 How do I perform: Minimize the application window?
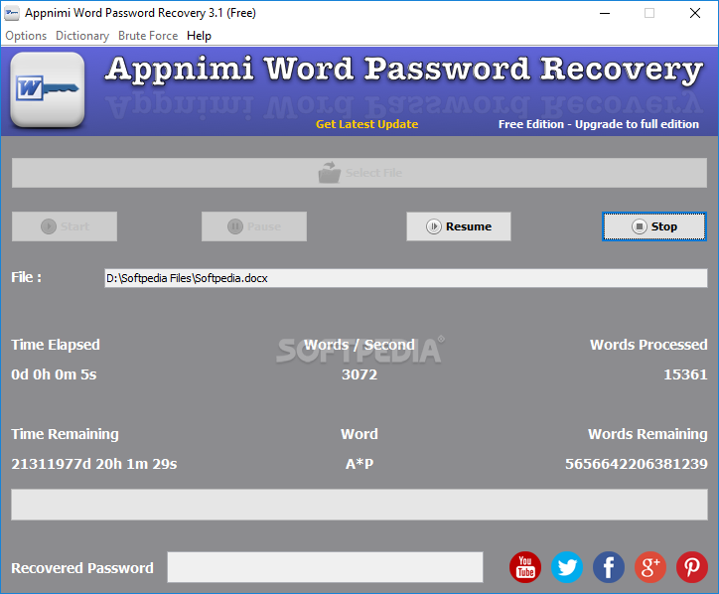(605, 13)
